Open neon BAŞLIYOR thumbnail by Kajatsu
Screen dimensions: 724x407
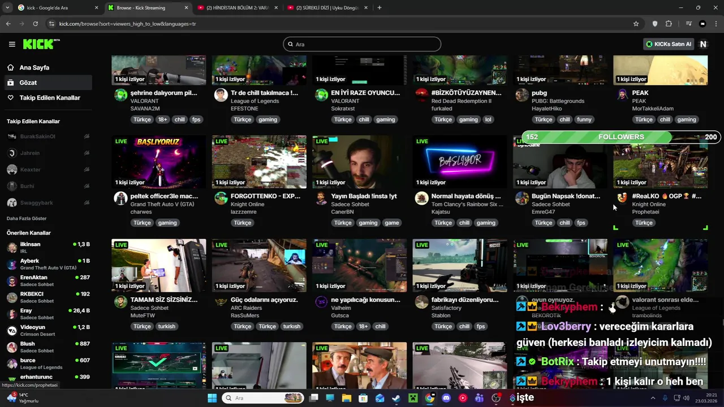click(x=460, y=162)
